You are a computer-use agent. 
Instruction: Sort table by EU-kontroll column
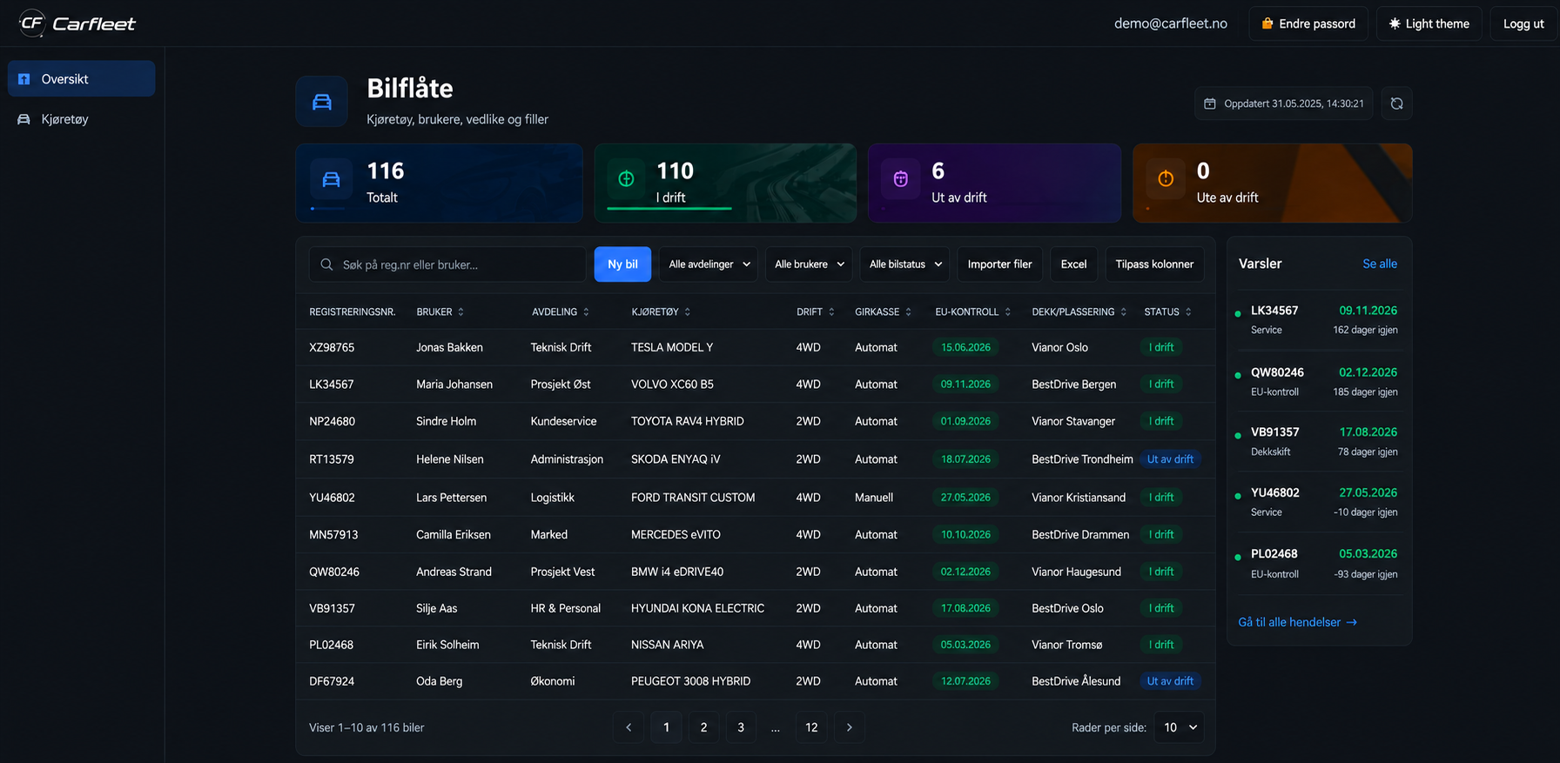(x=972, y=311)
